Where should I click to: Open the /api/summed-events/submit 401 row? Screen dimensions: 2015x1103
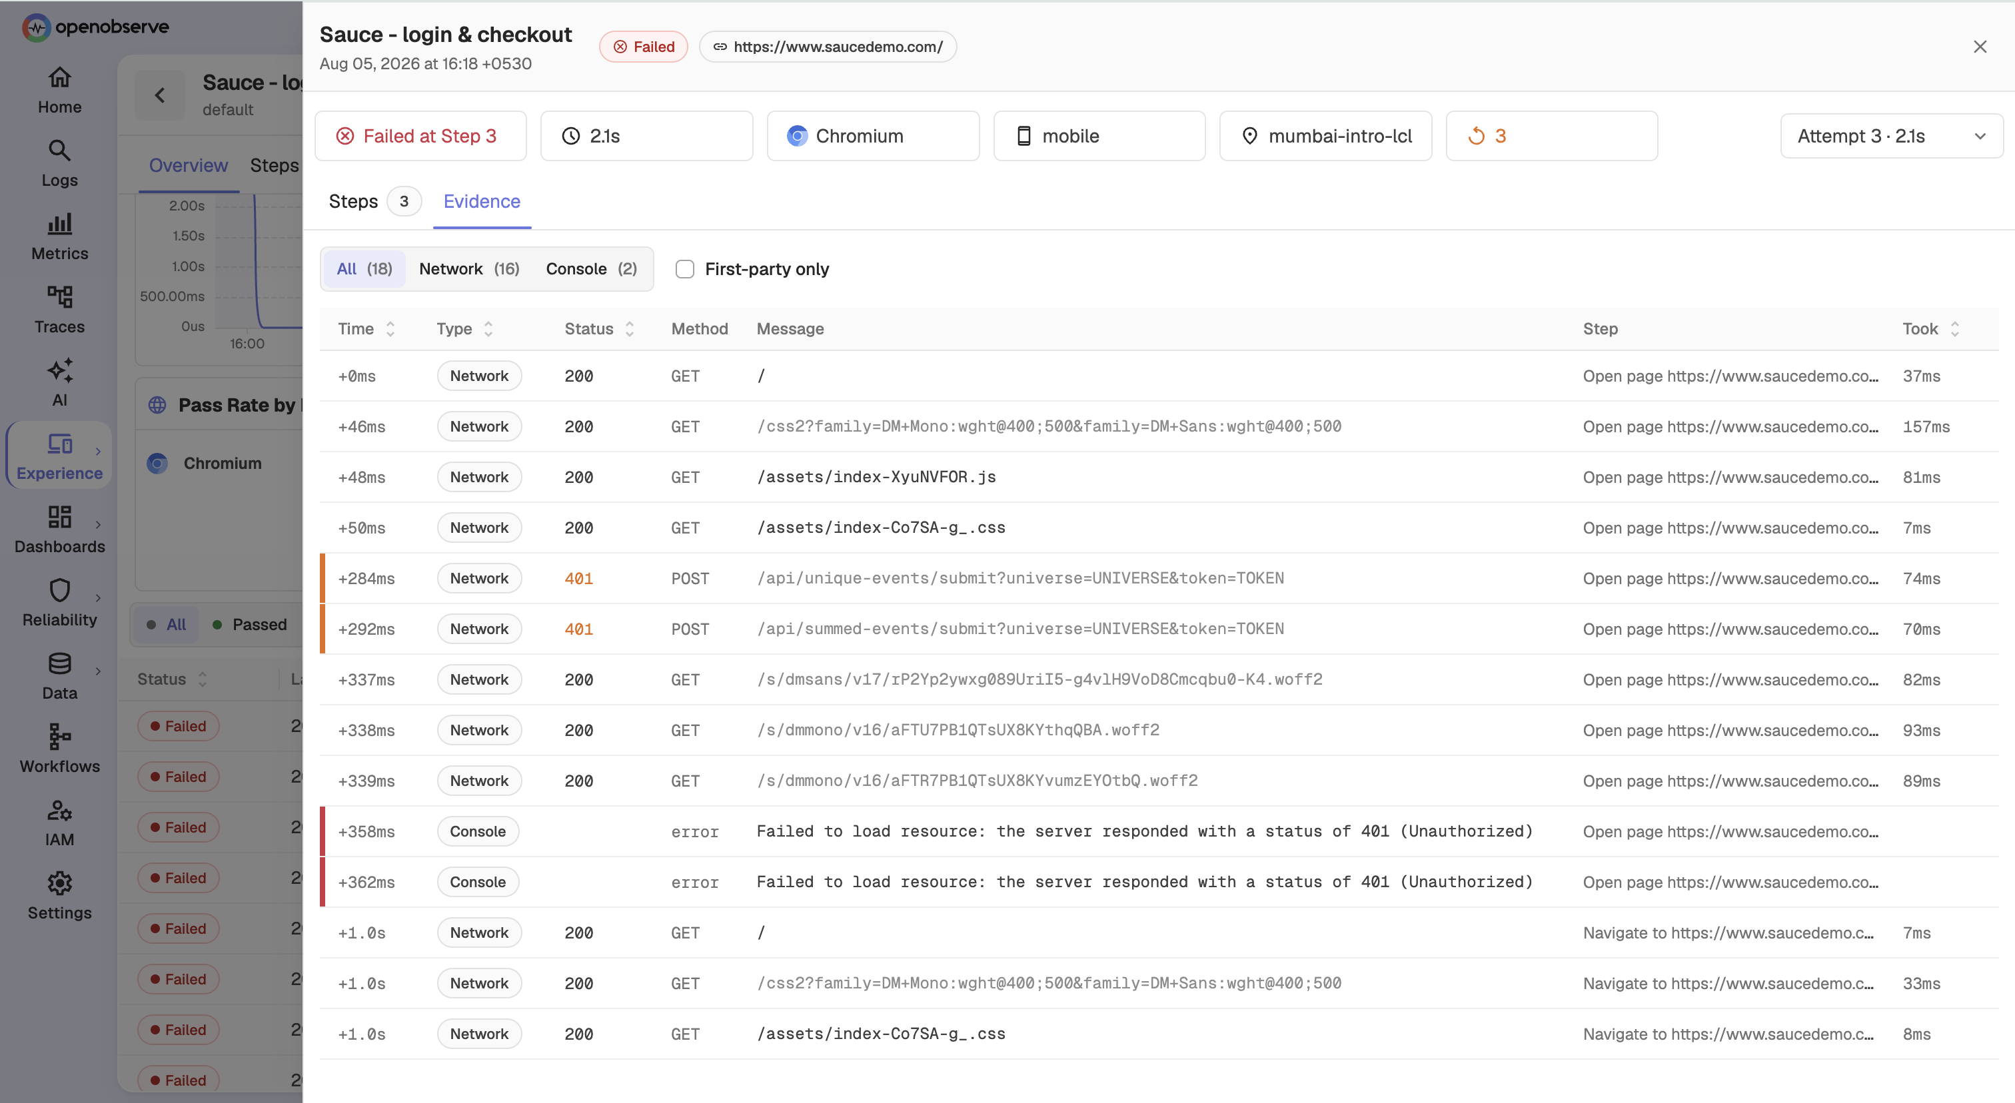click(1159, 629)
